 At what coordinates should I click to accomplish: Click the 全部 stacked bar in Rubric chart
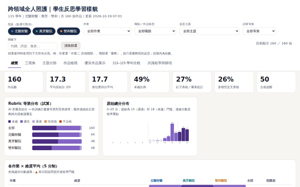click(57, 128)
